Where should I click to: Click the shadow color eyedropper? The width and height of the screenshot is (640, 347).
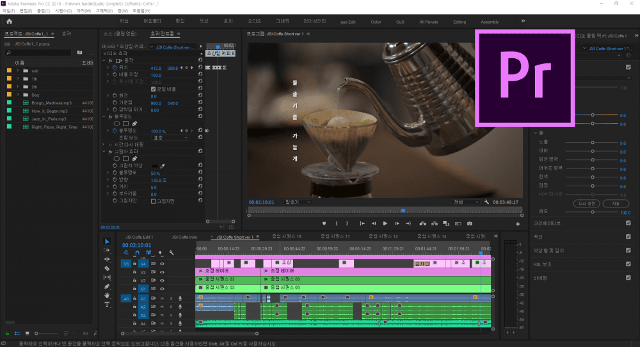tap(163, 166)
